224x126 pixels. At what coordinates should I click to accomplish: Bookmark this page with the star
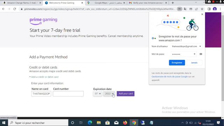pos(202,9)
